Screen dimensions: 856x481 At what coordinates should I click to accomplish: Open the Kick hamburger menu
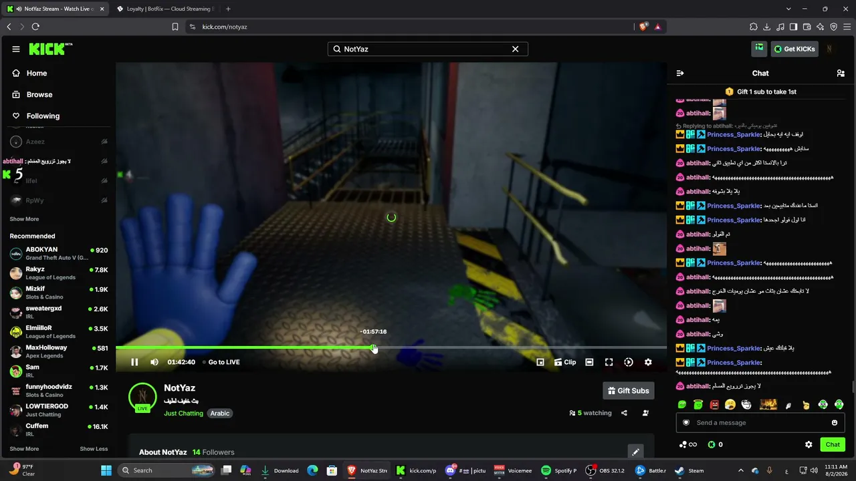tap(15, 49)
